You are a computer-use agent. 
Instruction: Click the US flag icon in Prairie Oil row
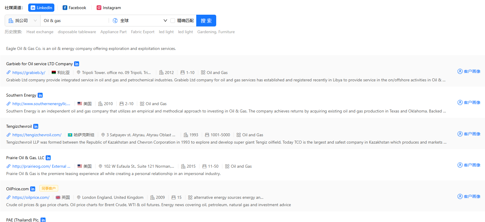click(x=80, y=166)
